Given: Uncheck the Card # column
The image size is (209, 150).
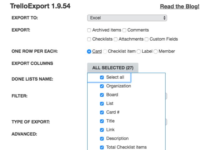Looking at the screenshot, I should point(102,112).
